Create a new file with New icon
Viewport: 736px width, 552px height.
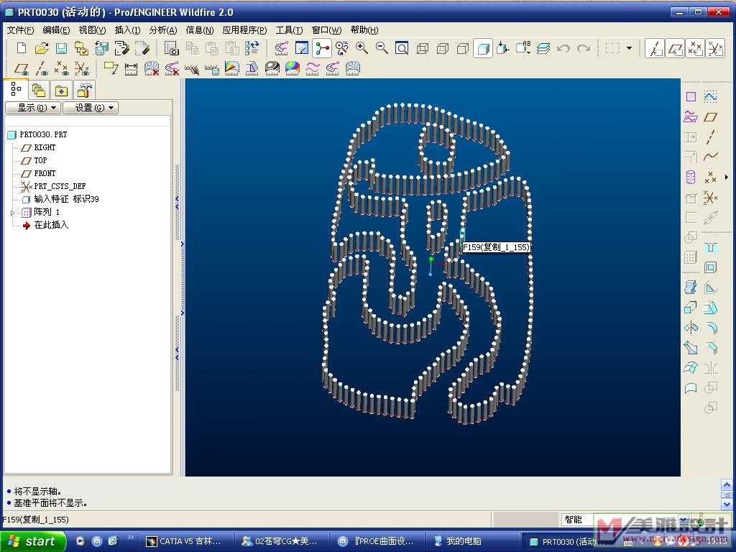21,48
